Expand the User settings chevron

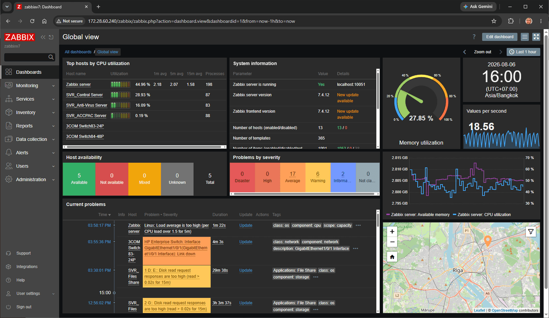pos(54,293)
